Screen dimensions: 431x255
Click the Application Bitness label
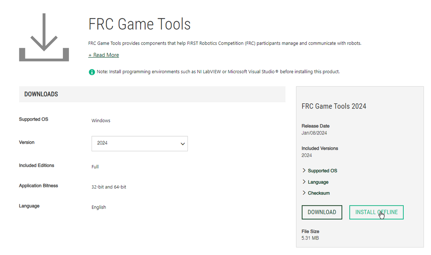point(38,186)
